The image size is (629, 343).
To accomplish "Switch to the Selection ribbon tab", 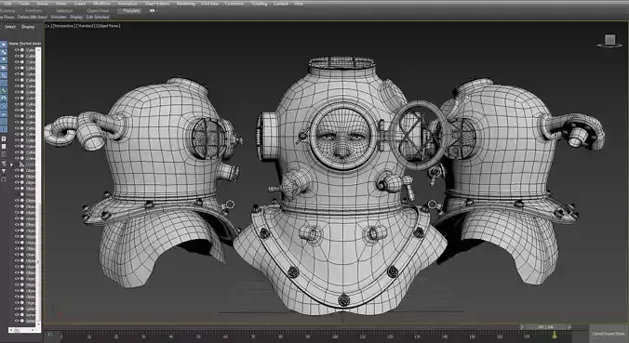I will [x=64, y=11].
